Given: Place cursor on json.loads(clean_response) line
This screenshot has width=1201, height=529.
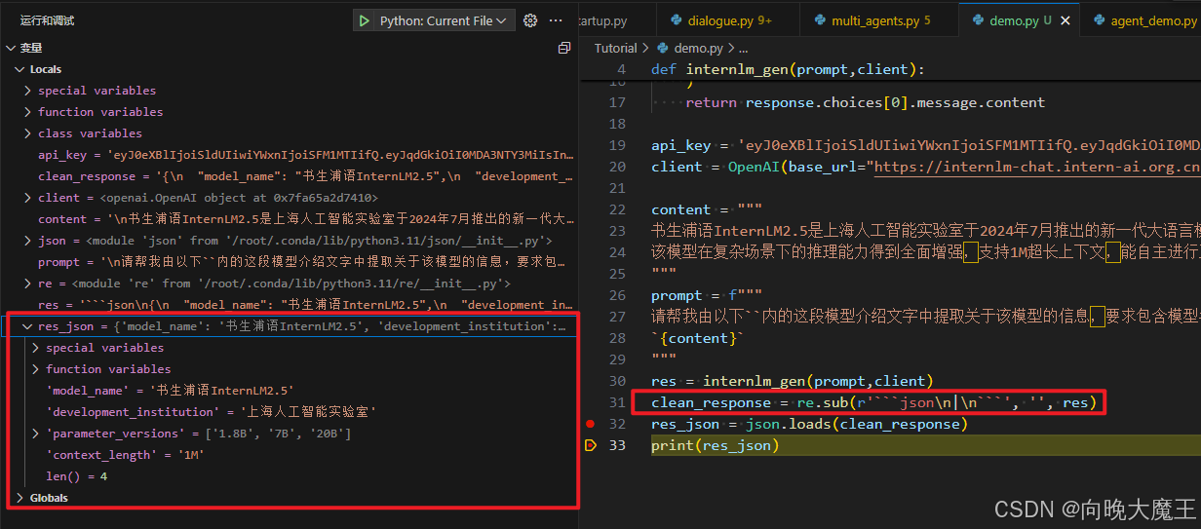Looking at the screenshot, I should [809, 424].
